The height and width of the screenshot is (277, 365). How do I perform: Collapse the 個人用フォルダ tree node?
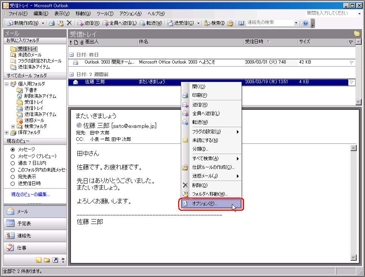click(6, 84)
